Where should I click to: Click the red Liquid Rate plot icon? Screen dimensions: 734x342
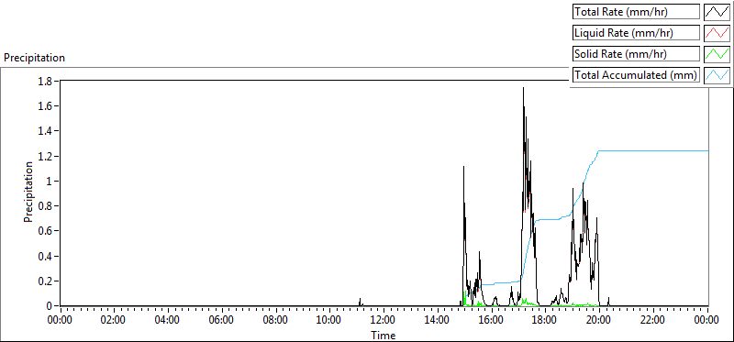(x=717, y=33)
